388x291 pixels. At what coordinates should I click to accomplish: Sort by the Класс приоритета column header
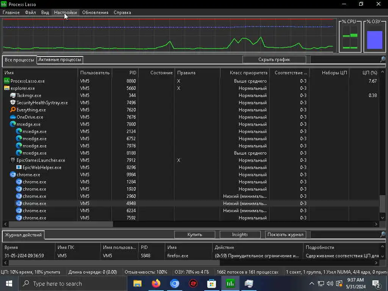tap(245, 73)
